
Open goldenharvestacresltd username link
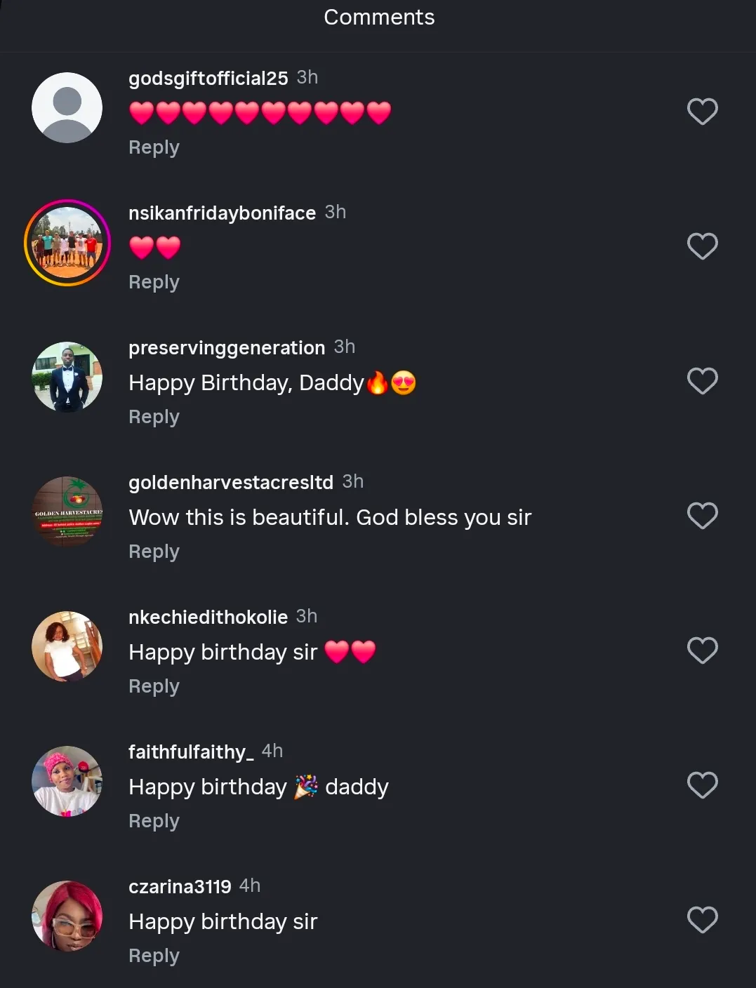[x=231, y=483]
